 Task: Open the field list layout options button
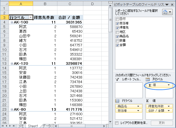[167, 12]
